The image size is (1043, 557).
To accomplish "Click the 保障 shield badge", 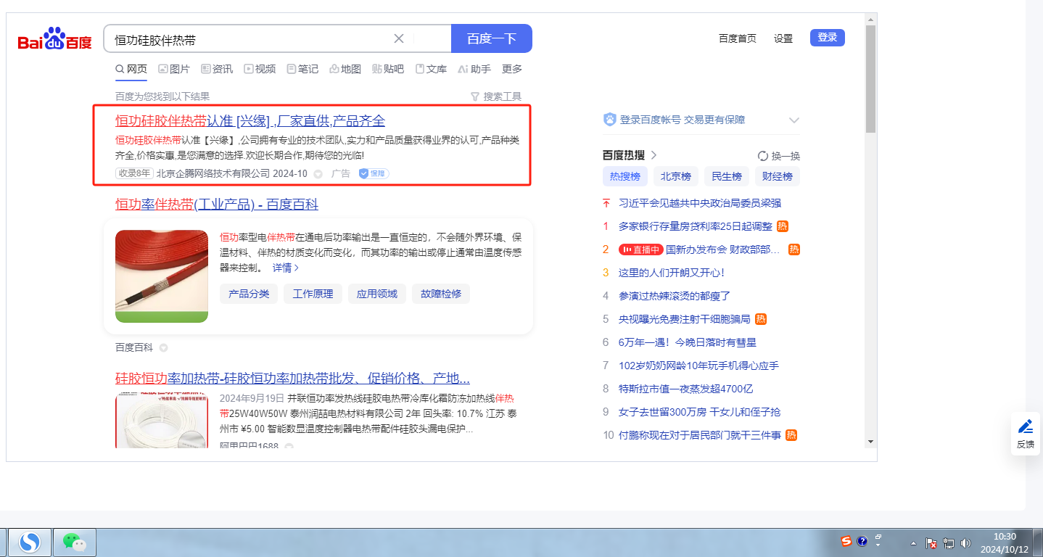I will 374,173.
